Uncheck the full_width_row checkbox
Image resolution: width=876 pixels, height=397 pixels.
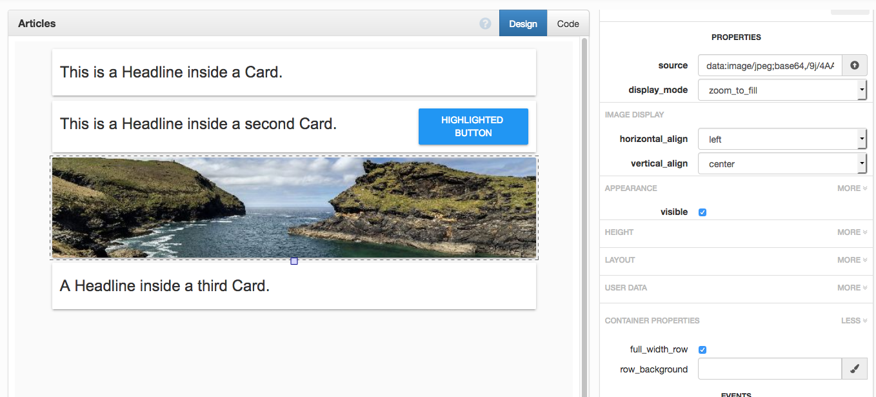[x=702, y=350]
